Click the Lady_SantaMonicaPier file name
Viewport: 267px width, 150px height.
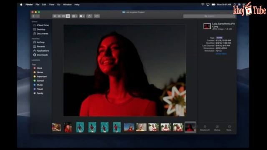pos(224,25)
